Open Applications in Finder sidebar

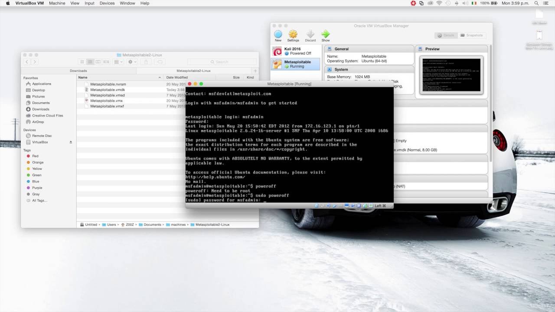42,84
